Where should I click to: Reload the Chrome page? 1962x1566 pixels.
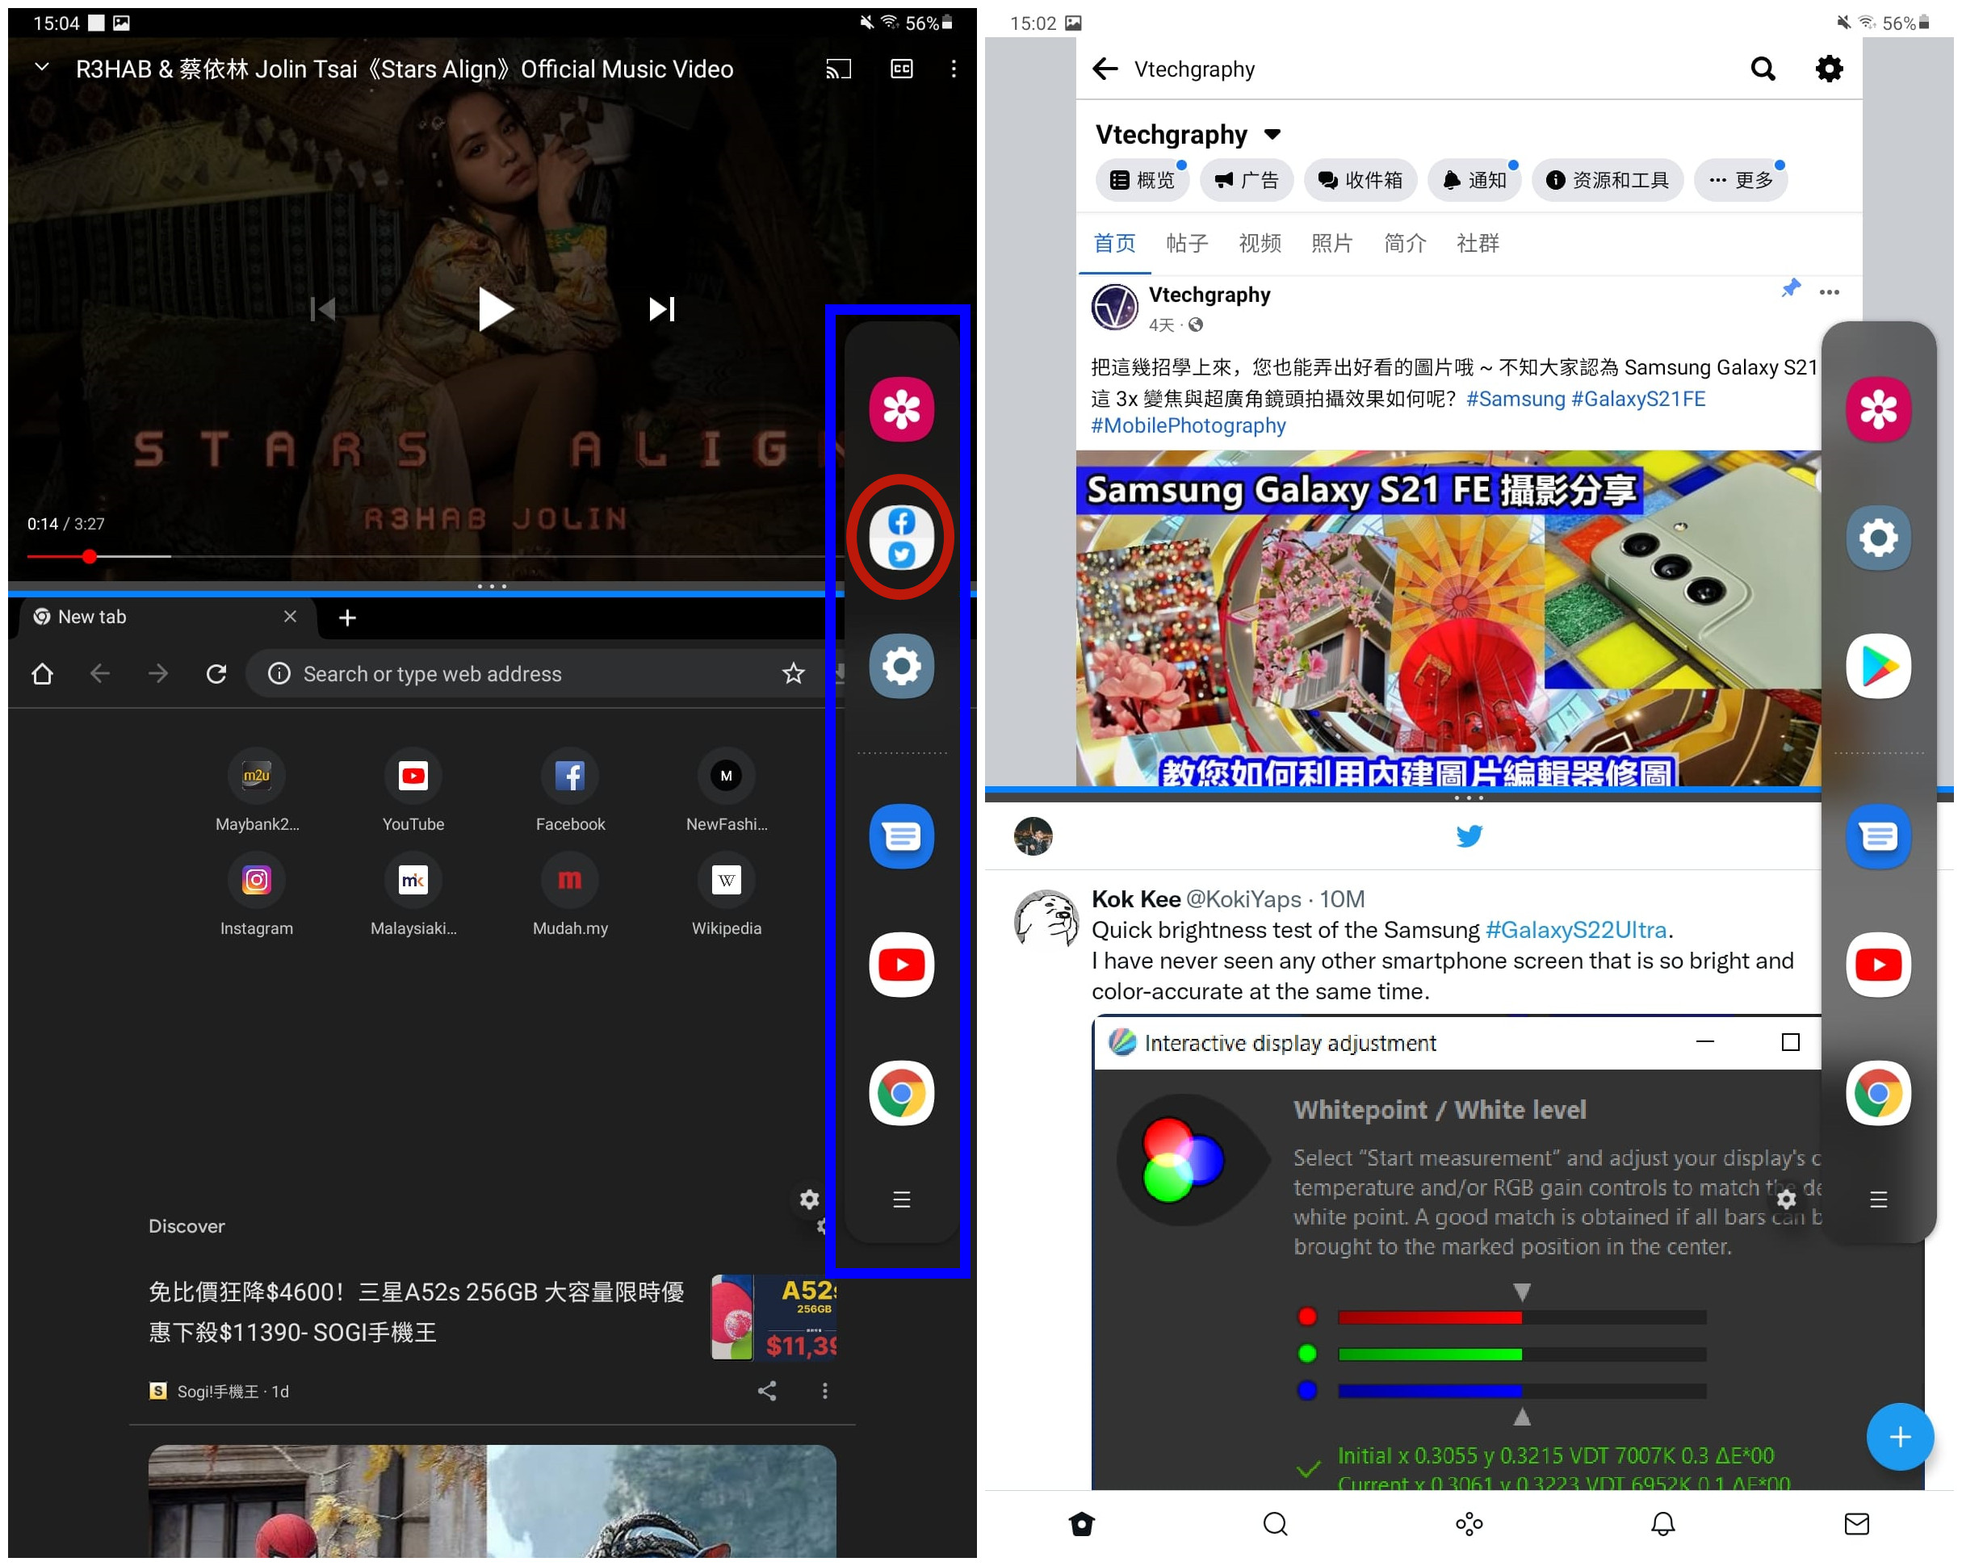pyautogui.click(x=216, y=673)
